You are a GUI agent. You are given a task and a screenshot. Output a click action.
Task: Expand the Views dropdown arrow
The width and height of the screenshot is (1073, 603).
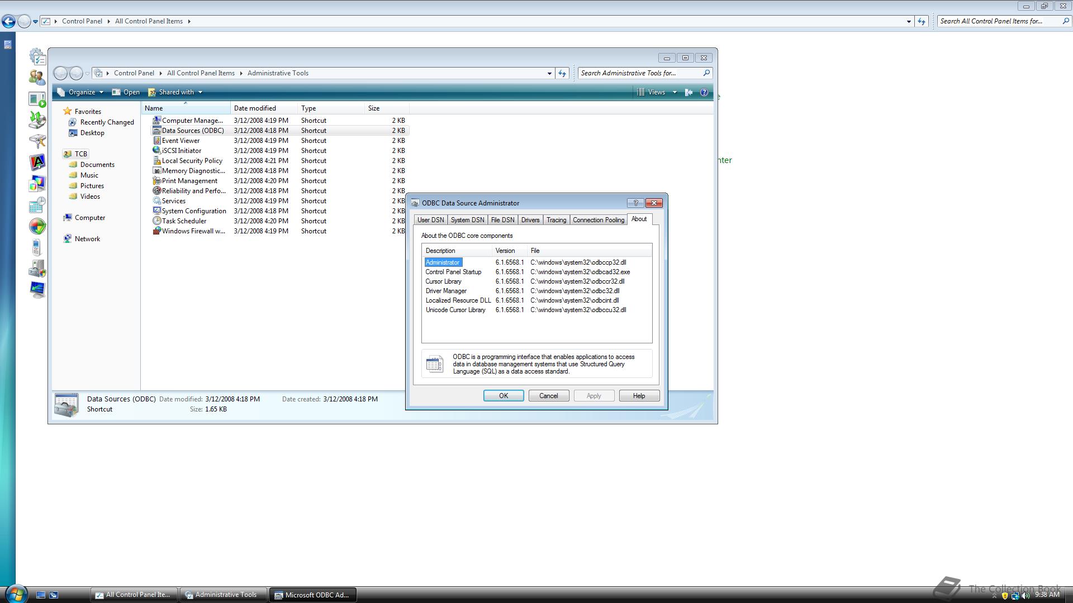tap(675, 93)
